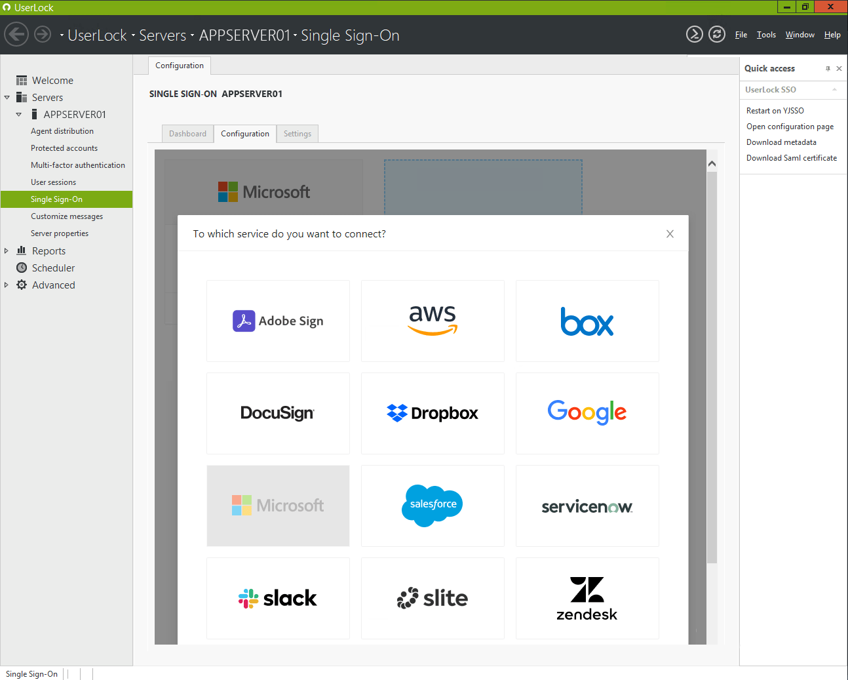Click the scrollbar up arrow
The image size is (848, 680).
click(712, 163)
